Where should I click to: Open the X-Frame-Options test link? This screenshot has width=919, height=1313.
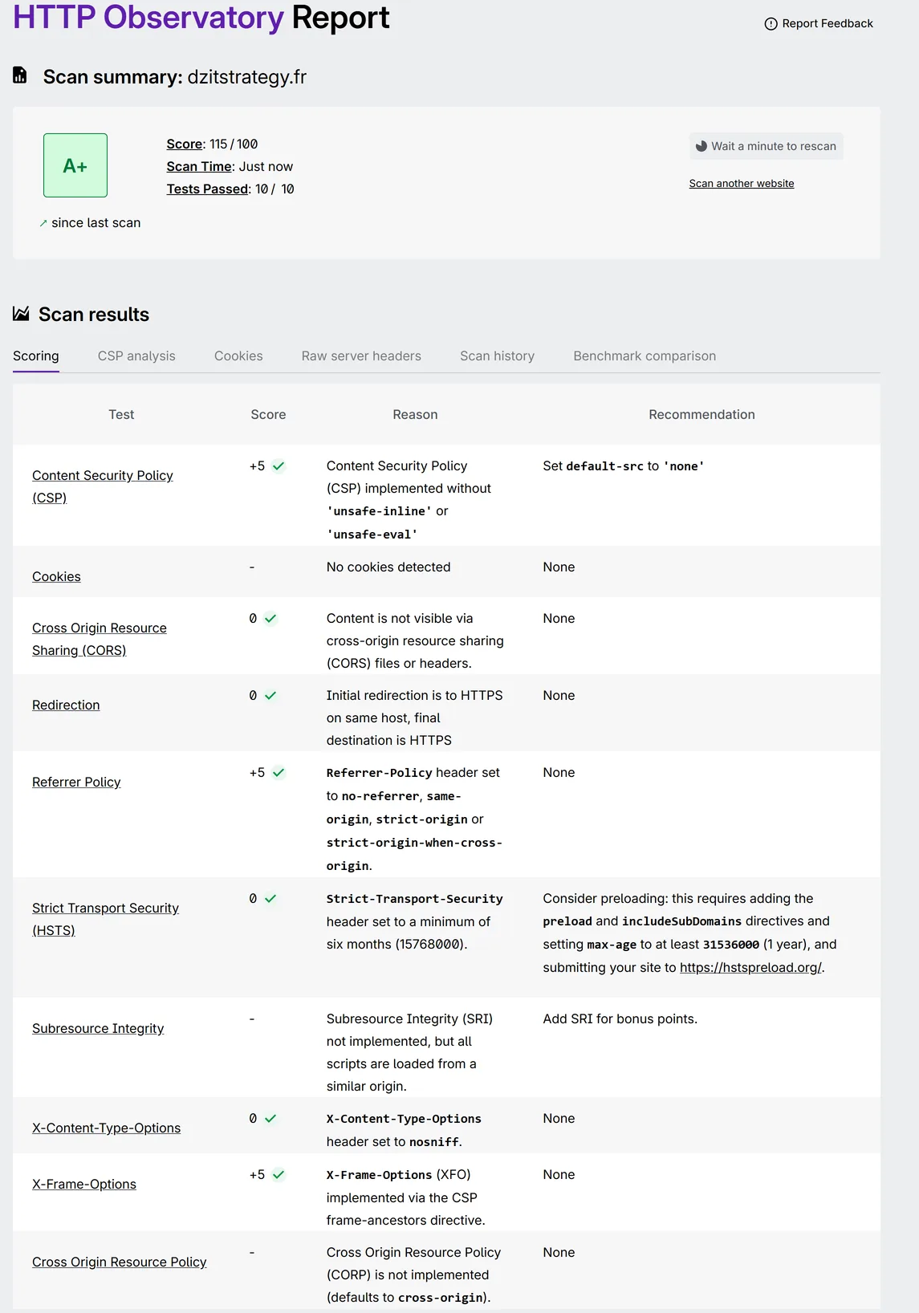coord(84,1184)
